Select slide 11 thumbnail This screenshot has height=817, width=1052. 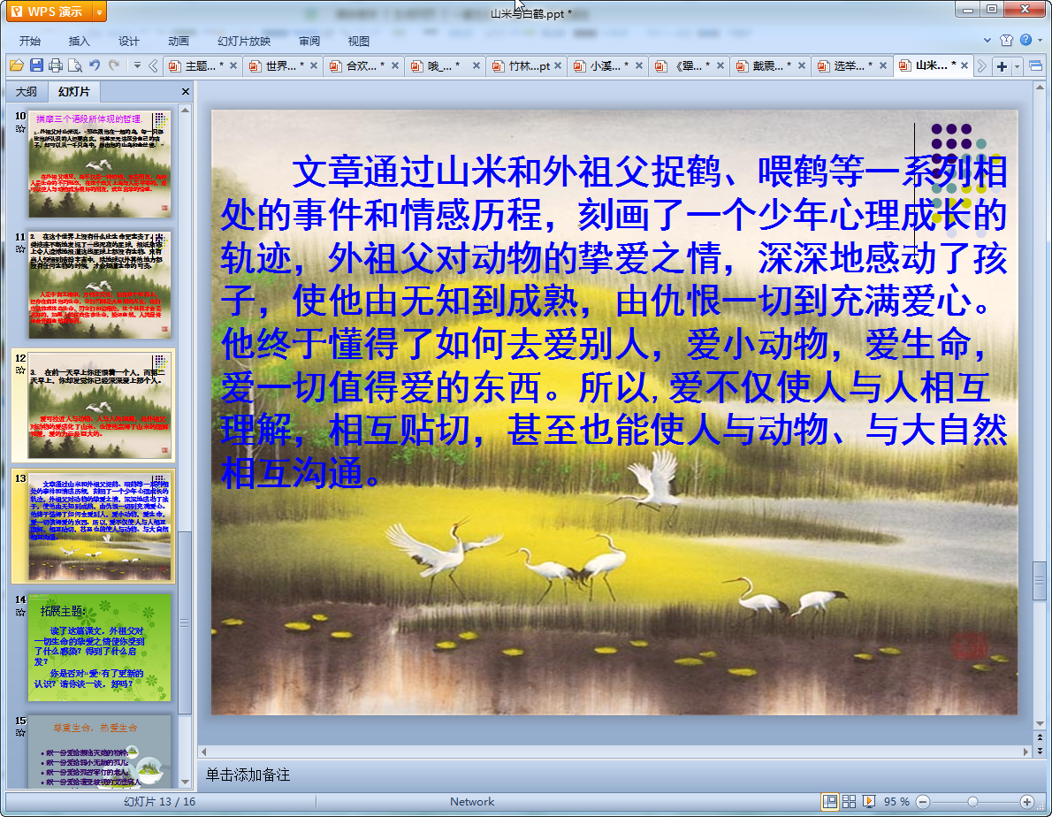[x=99, y=285]
